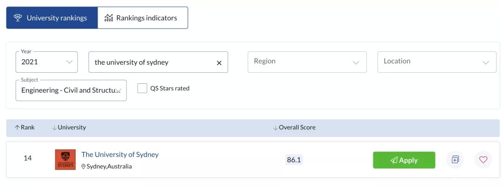Image resolution: width=502 pixels, height=188 pixels.
Task: Open the Subject dropdown for Engineering
Action: [x=71, y=90]
